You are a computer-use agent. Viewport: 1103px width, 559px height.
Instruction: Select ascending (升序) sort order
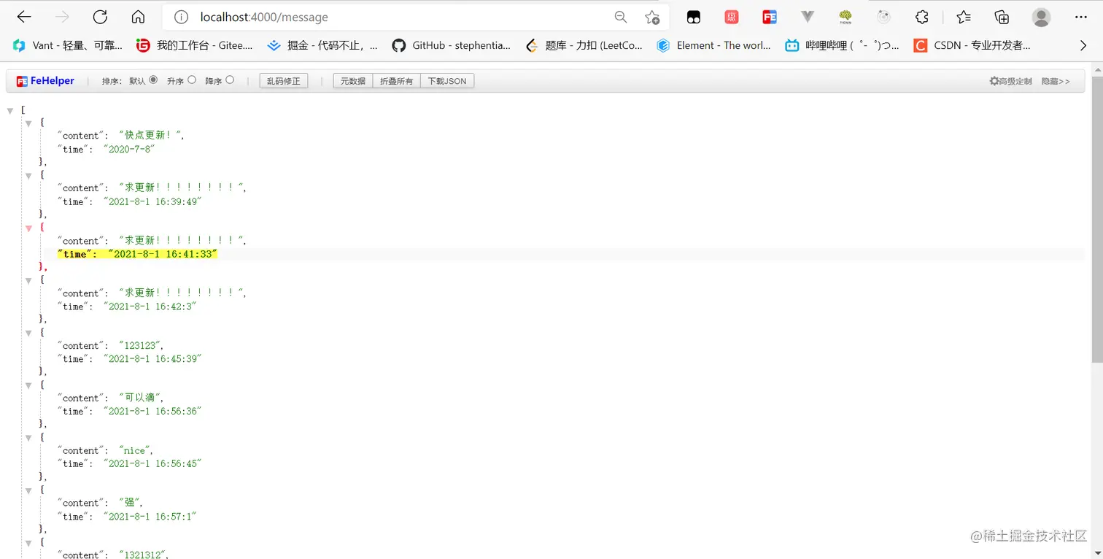click(x=192, y=80)
